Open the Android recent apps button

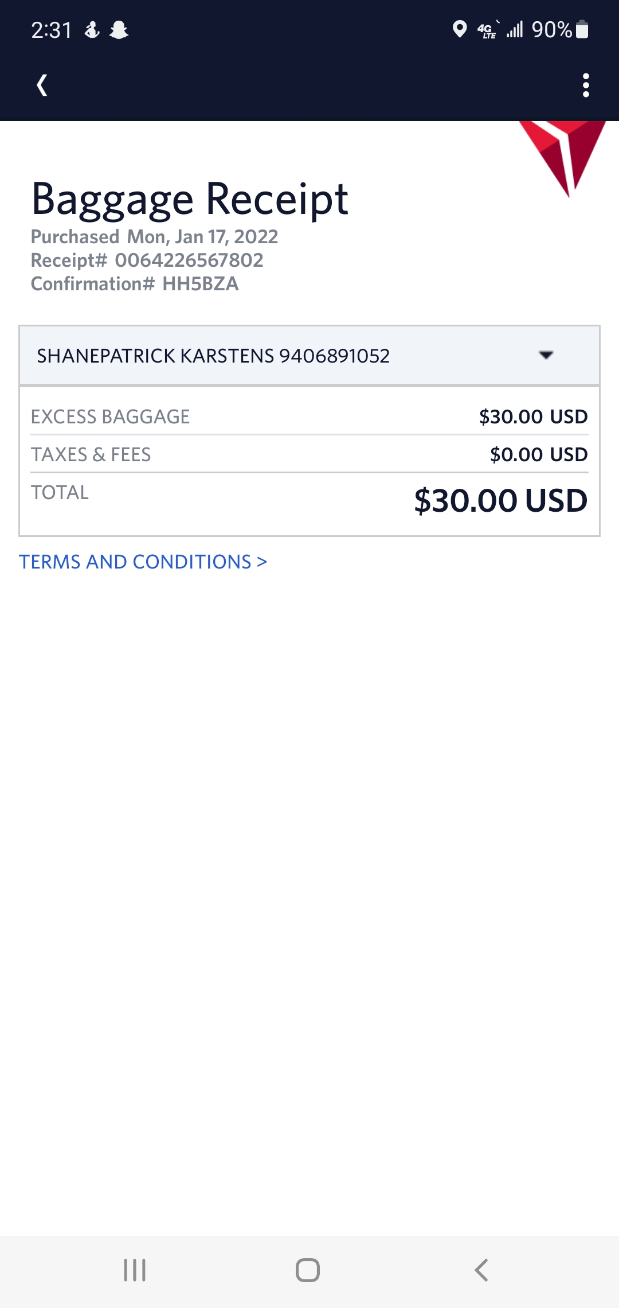pyautogui.click(x=135, y=1270)
